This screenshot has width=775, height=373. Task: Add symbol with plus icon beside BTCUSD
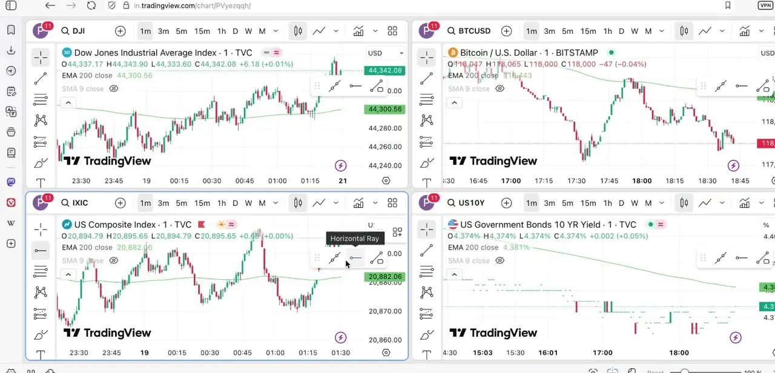pos(506,31)
